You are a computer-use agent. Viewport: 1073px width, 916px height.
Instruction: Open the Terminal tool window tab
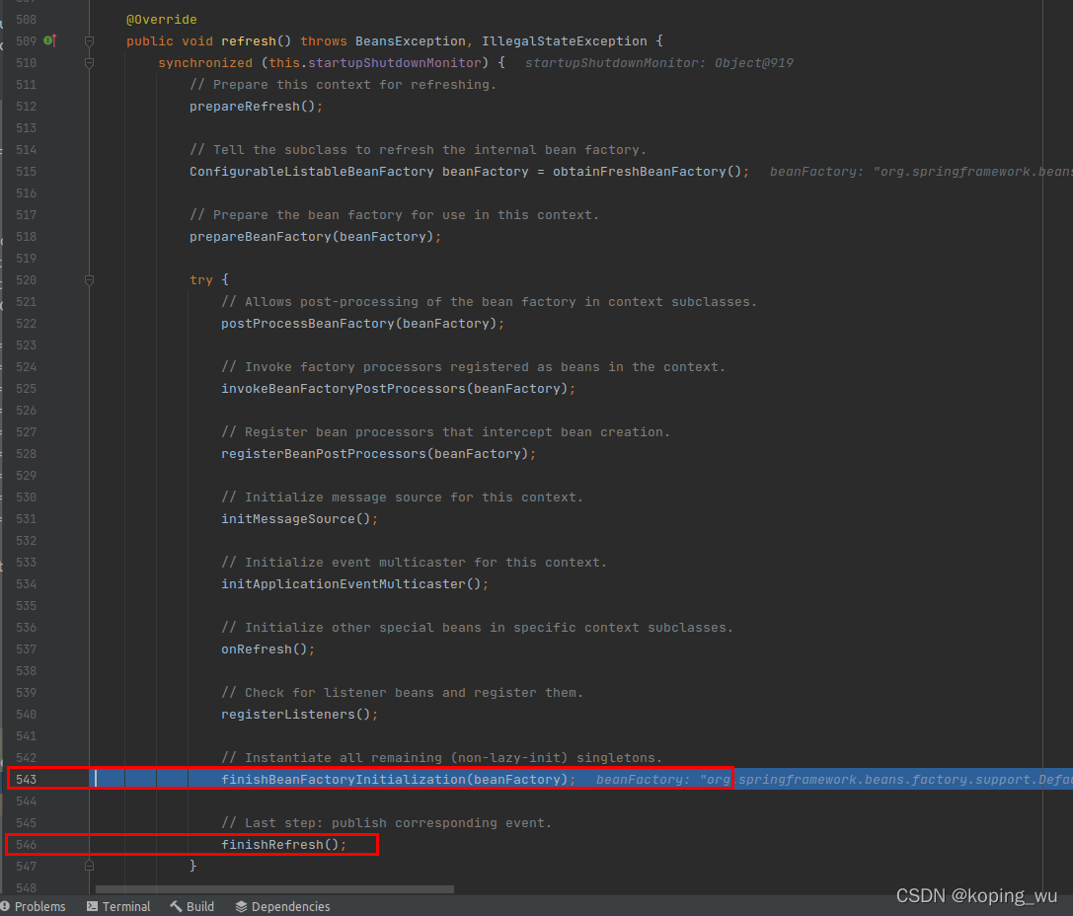[118, 906]
